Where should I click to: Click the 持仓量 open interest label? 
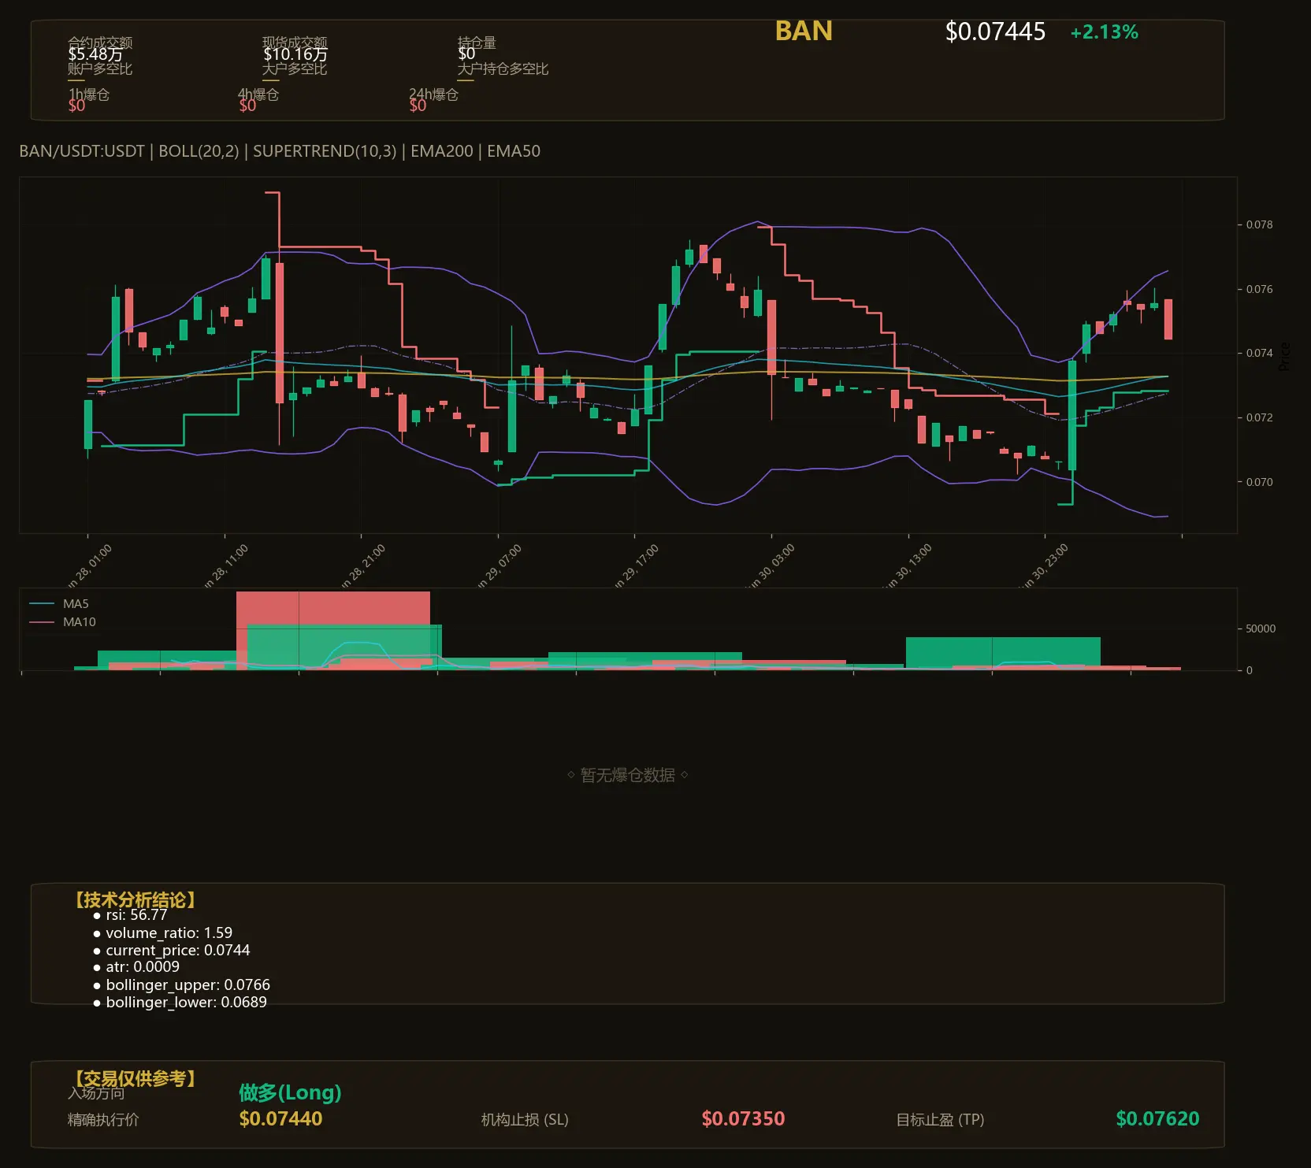tap(477, 43)
